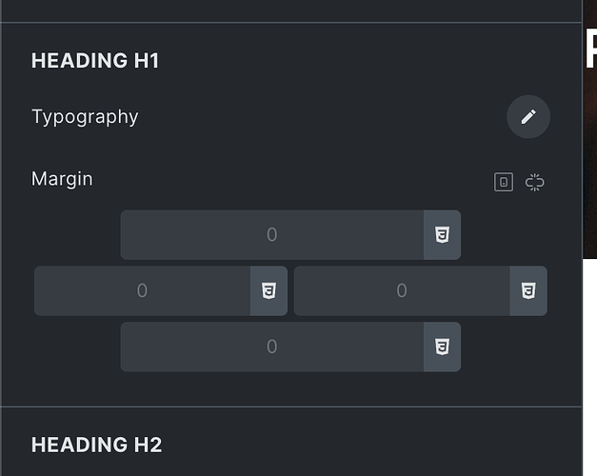The height and width of the screenshot is (476, 597).
Task: Click the Margin responsive breakpoint device icon
Action: pos(504,182)
